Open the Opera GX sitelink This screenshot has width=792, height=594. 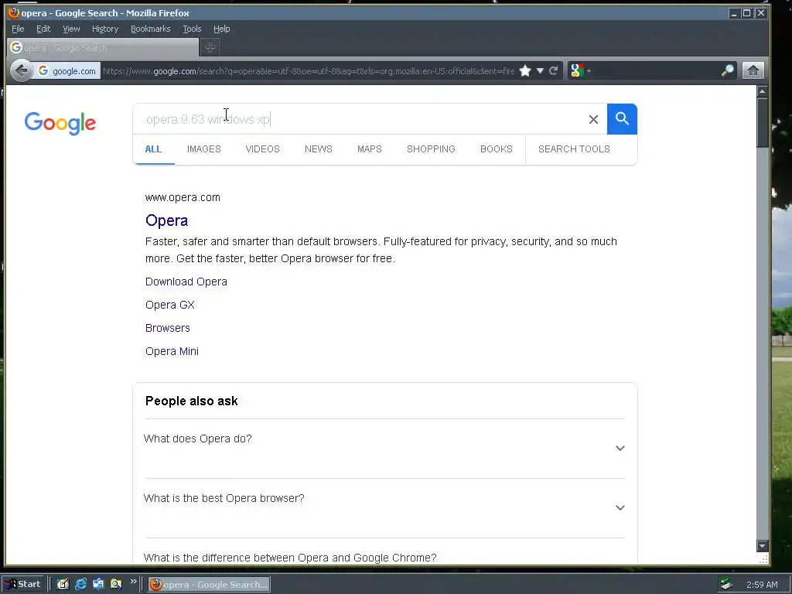169,305
